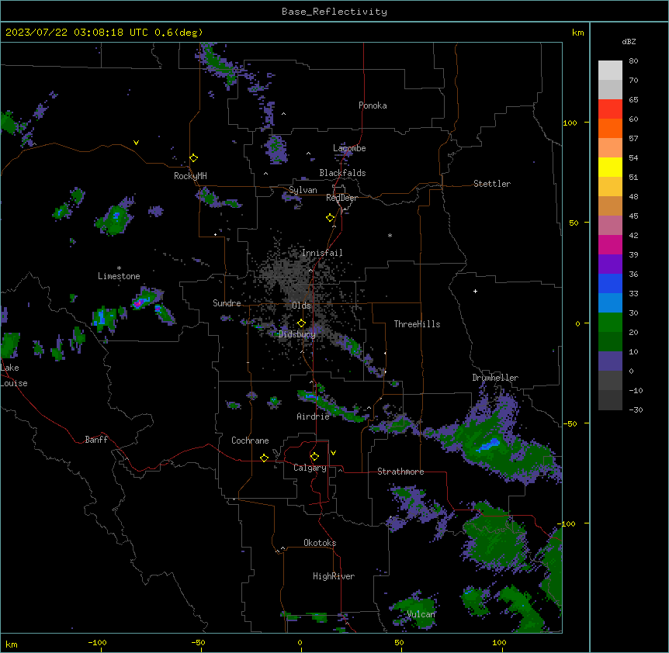The image size is (669, 653).
Task: Click the HighRiver city label
Action: pyautogui.click(x=334, y=576)
